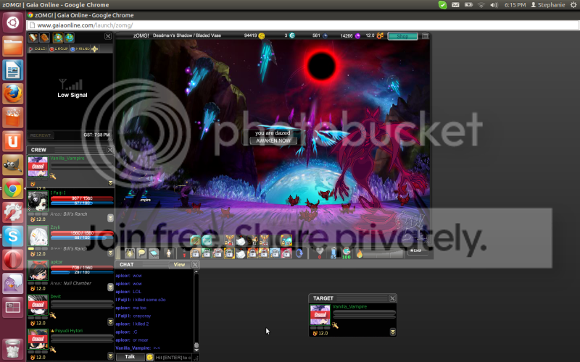Select the red locked ring slot at bar end

pos(286,253)
